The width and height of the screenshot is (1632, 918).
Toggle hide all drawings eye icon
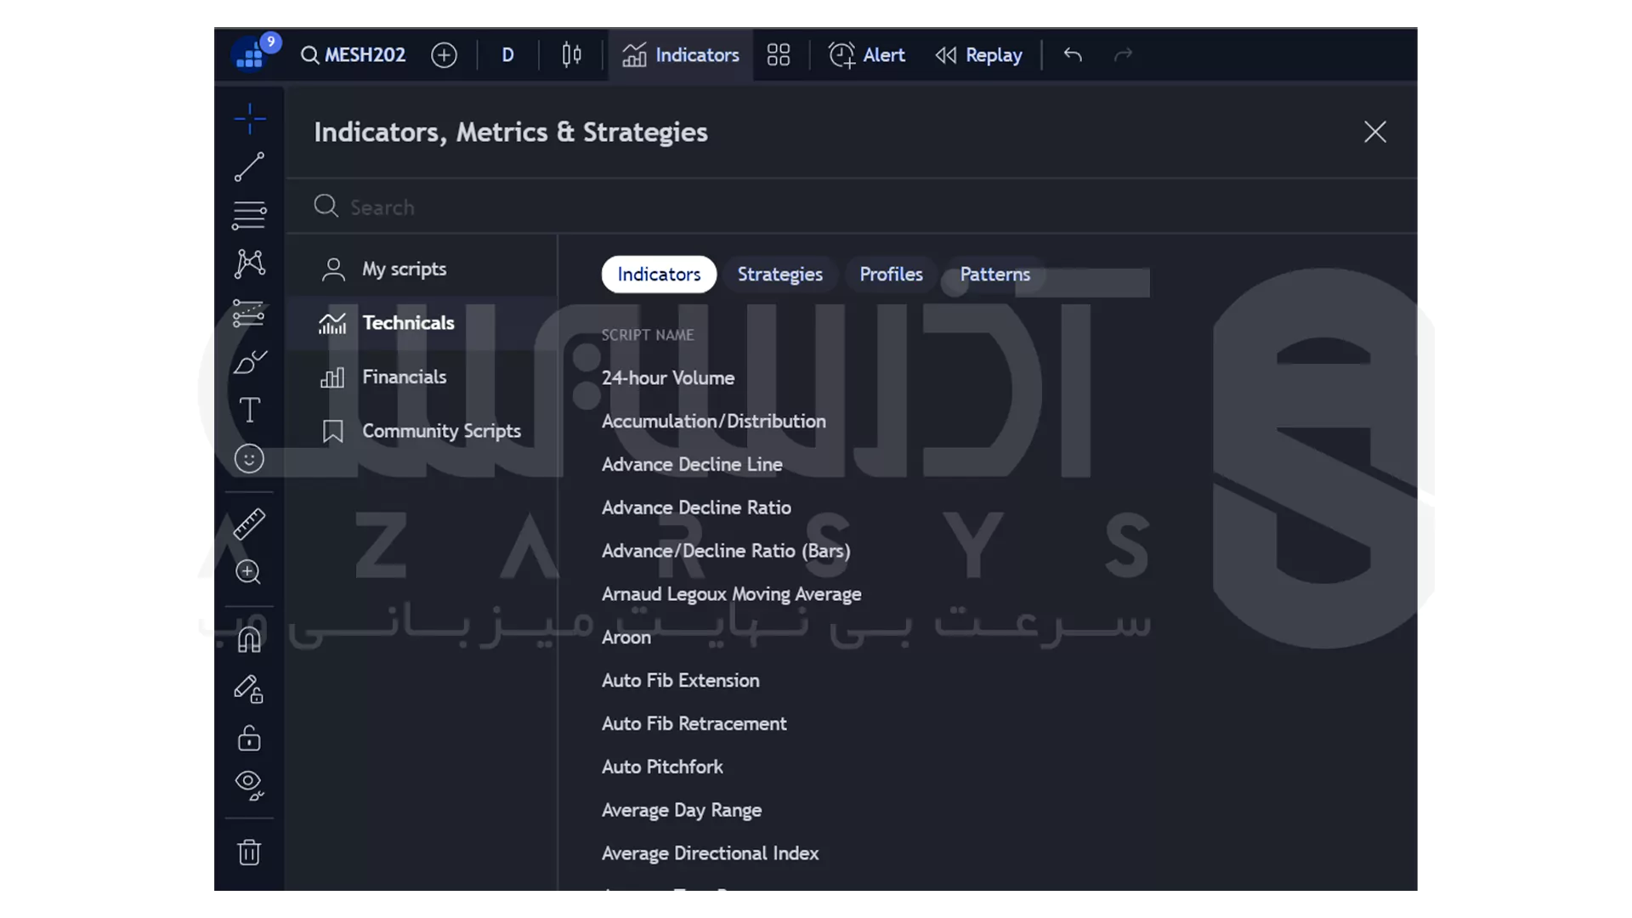249,785
